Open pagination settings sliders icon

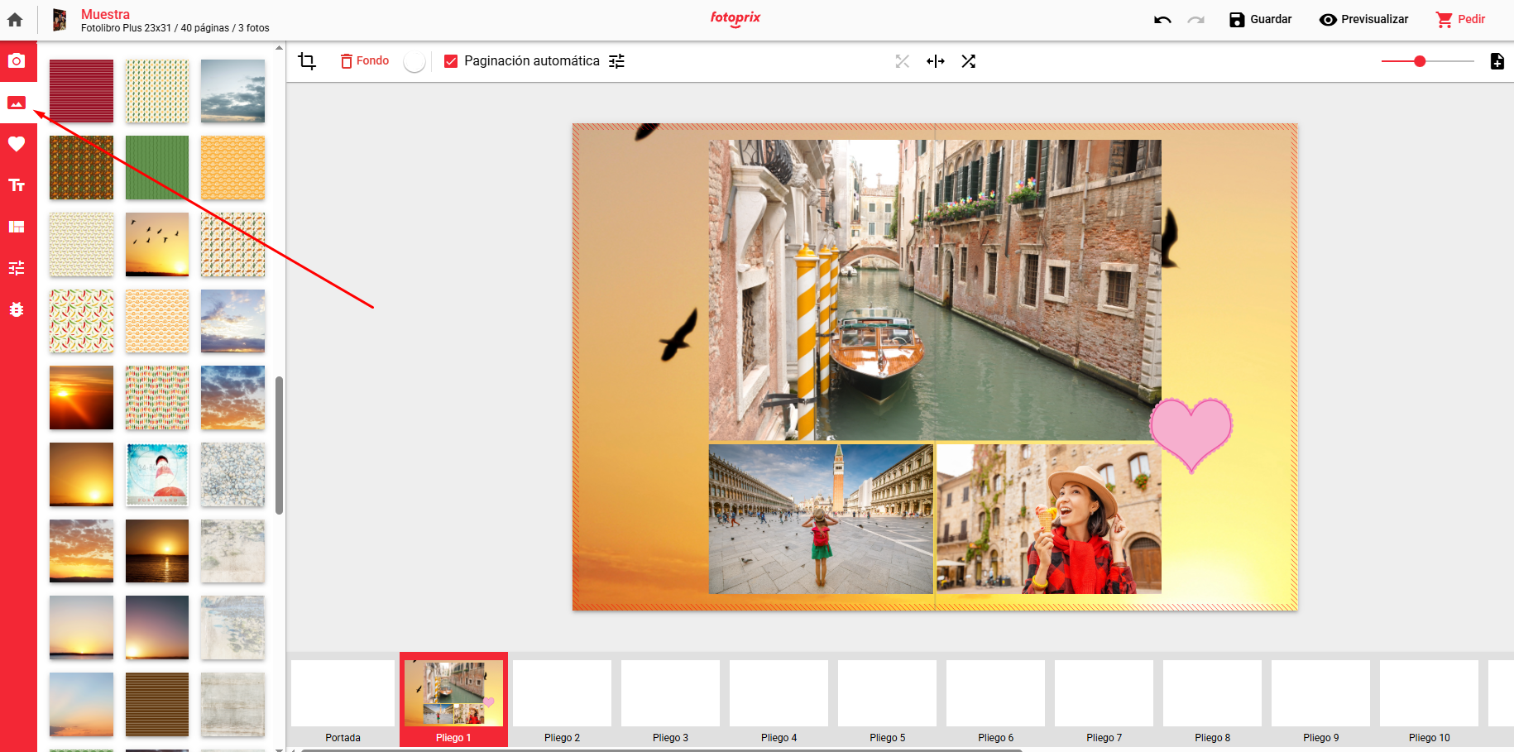(x=617, y=61)
